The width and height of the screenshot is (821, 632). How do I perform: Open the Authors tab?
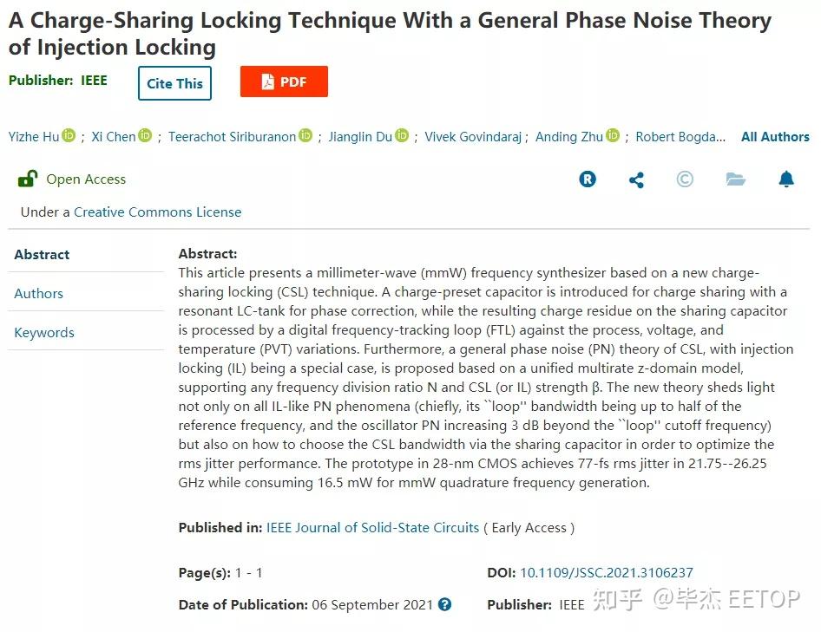coord(38,293)
